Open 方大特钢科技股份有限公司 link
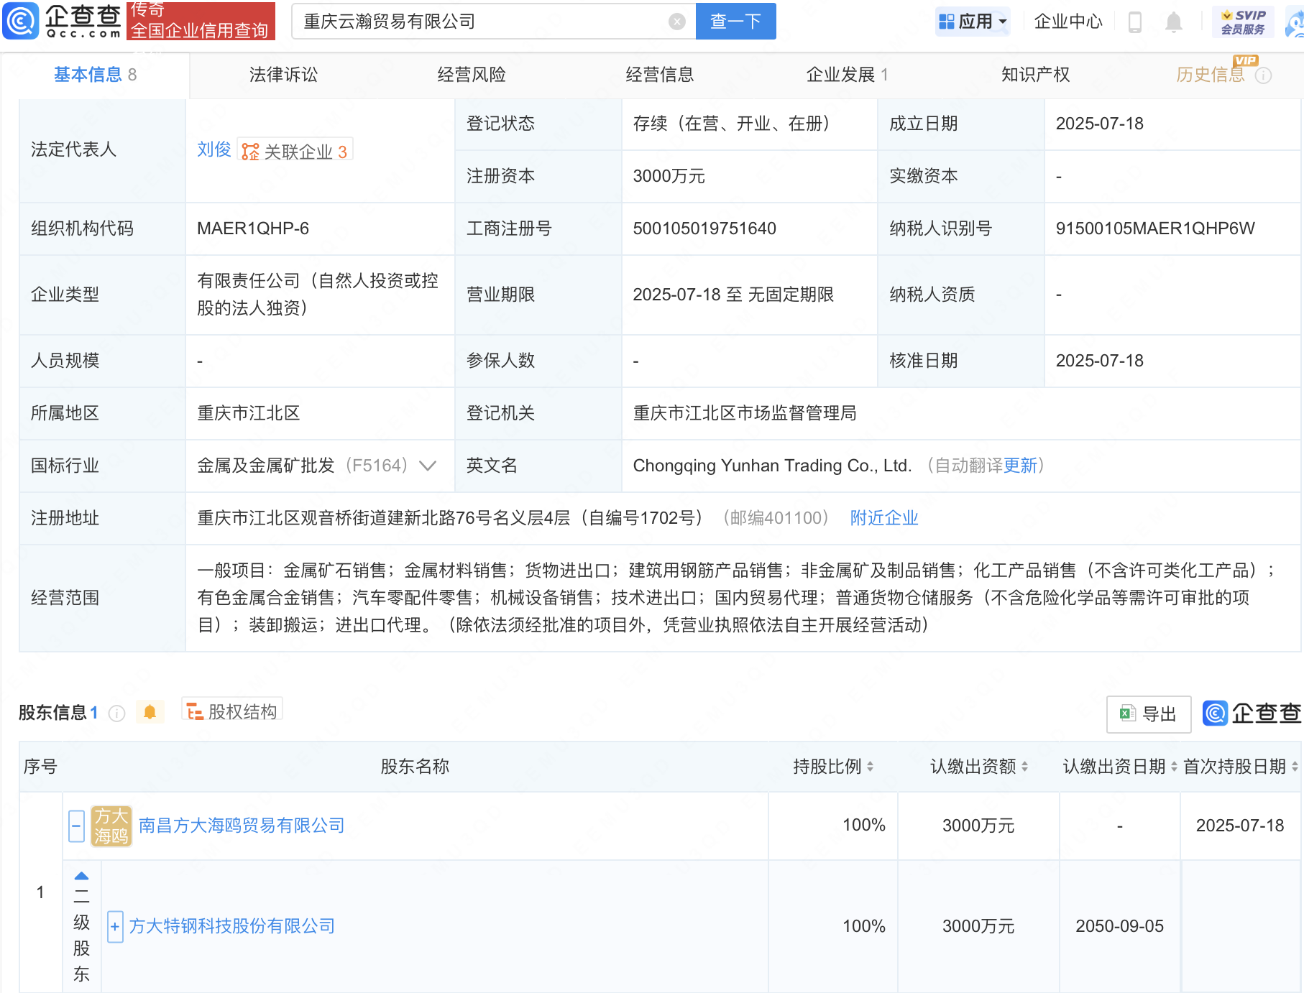The width and height of the screenshot is (1304, 993). pyautogui.click(x=232, y=926)
